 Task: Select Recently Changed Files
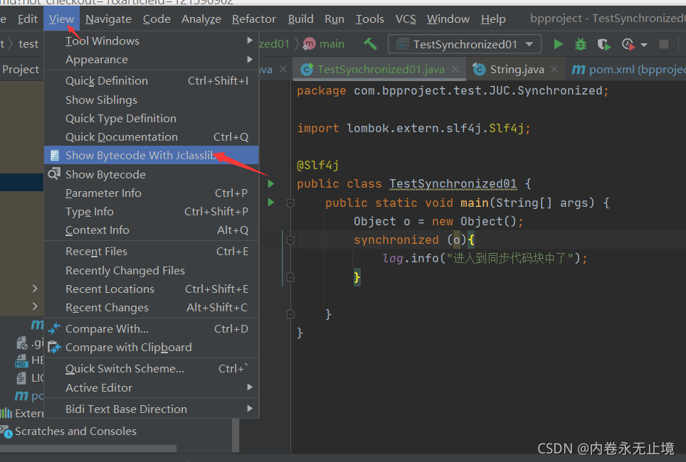pos(152,271)
